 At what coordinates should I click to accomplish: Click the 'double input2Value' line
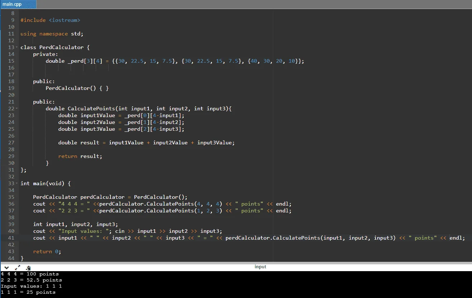point(121,122)
